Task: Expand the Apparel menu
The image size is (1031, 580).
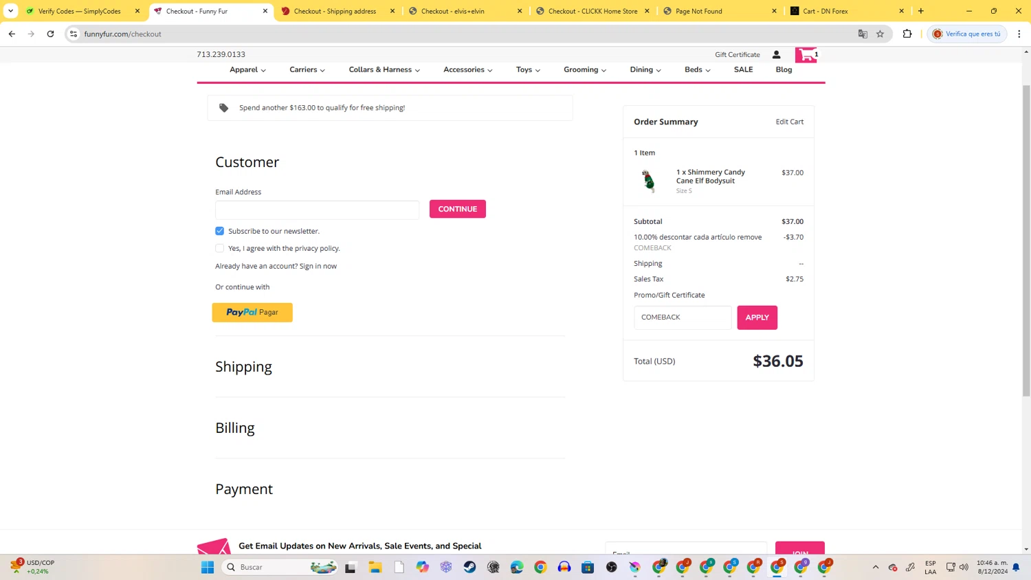Action: (247, 69)
